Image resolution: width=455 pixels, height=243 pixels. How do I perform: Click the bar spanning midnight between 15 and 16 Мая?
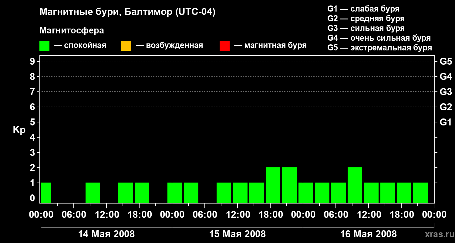[306, 193]
